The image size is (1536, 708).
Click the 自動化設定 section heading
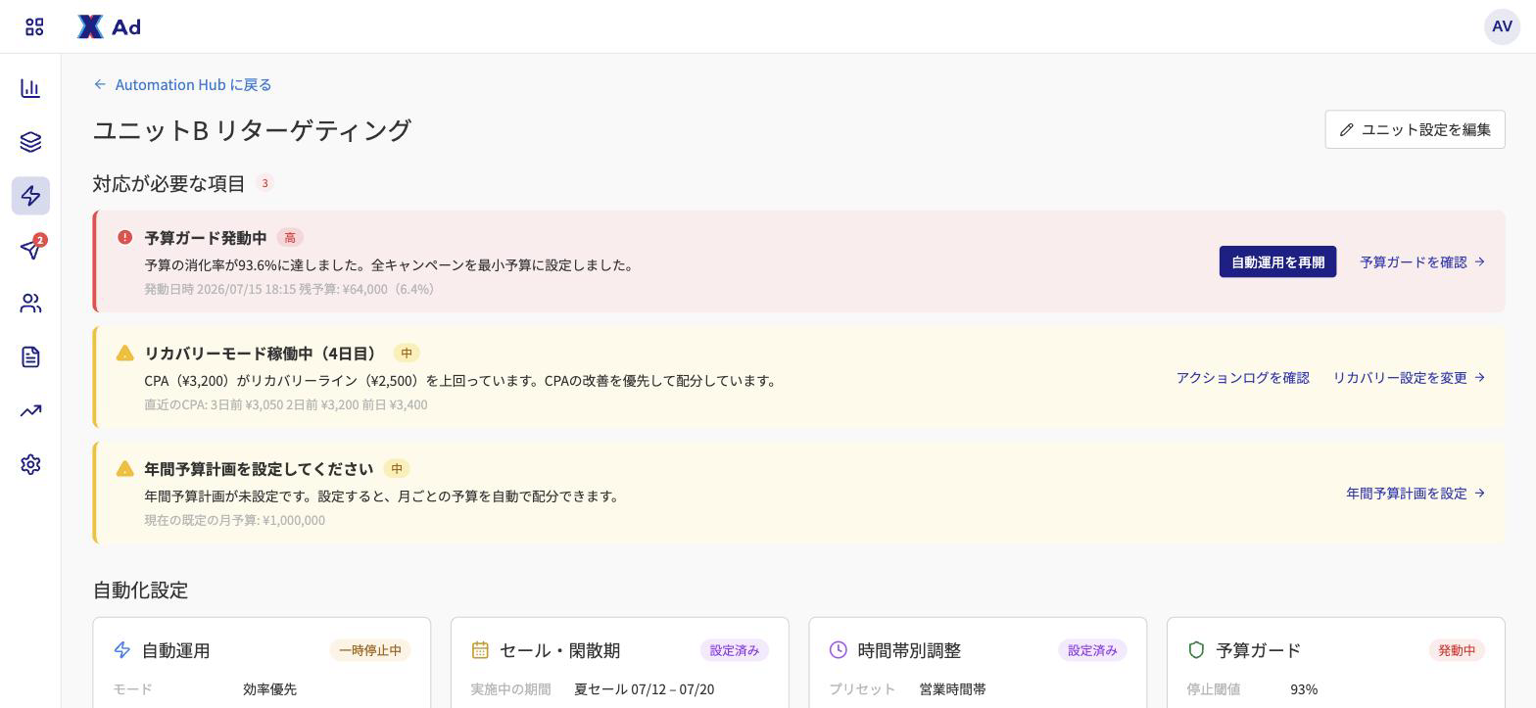click(140, 590)
